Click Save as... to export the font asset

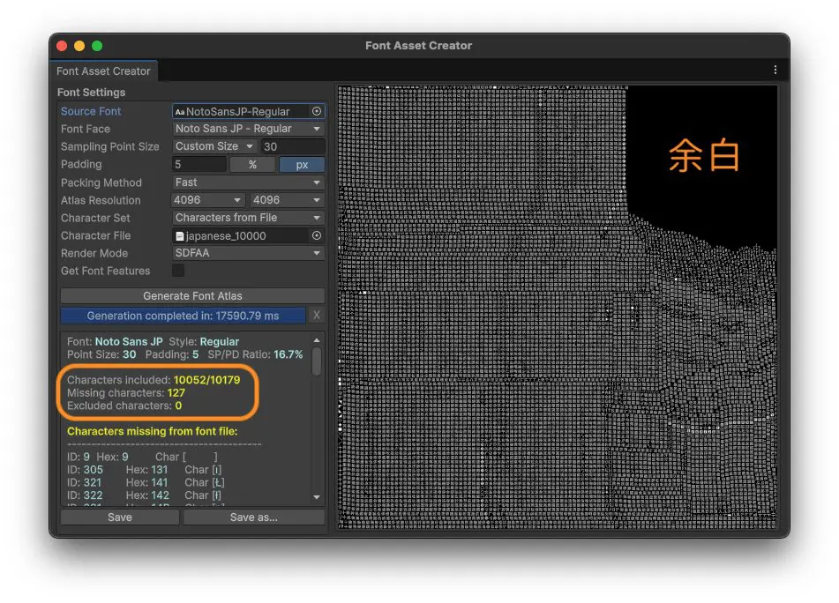coord(254,517)
